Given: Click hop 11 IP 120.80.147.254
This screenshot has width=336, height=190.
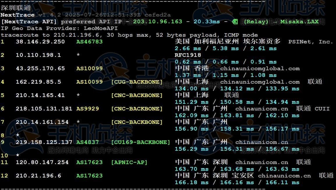Looking at the screenshot, I should pos(42,162).
